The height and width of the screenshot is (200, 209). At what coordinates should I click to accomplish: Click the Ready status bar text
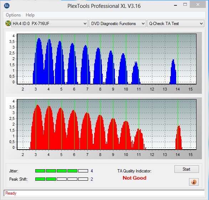[x=11, y=193]
